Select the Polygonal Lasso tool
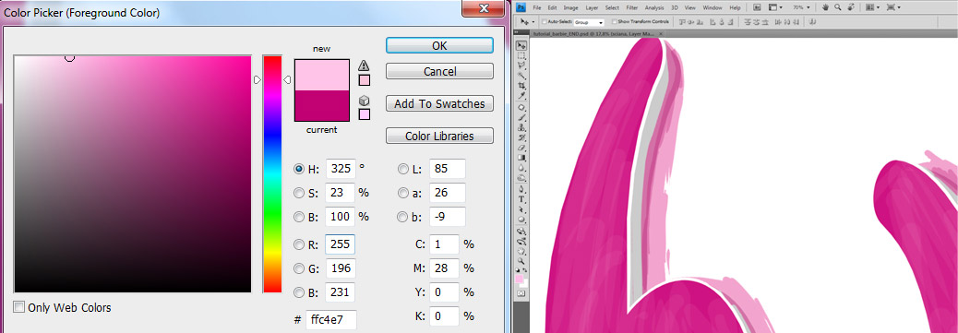The width and height of the screenshot is (958, 333). pyautogui.click(x=521, y=65)
